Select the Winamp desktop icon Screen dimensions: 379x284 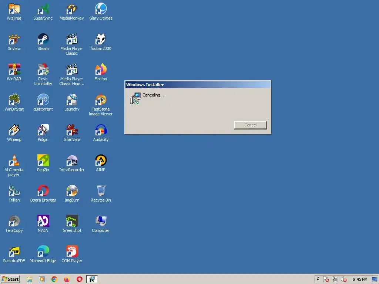pyautogui.click(x=14, y=133)
